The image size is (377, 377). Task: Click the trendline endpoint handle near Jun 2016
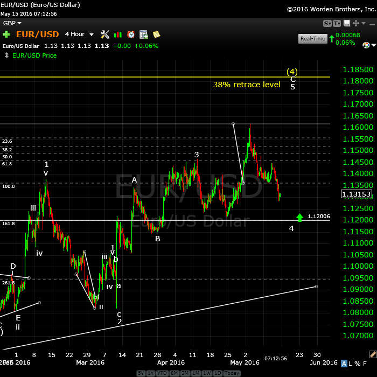click(x=316, y=287)
